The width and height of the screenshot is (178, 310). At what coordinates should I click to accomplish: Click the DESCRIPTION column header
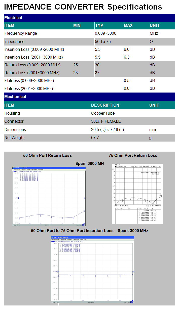[x=105, y=105]
